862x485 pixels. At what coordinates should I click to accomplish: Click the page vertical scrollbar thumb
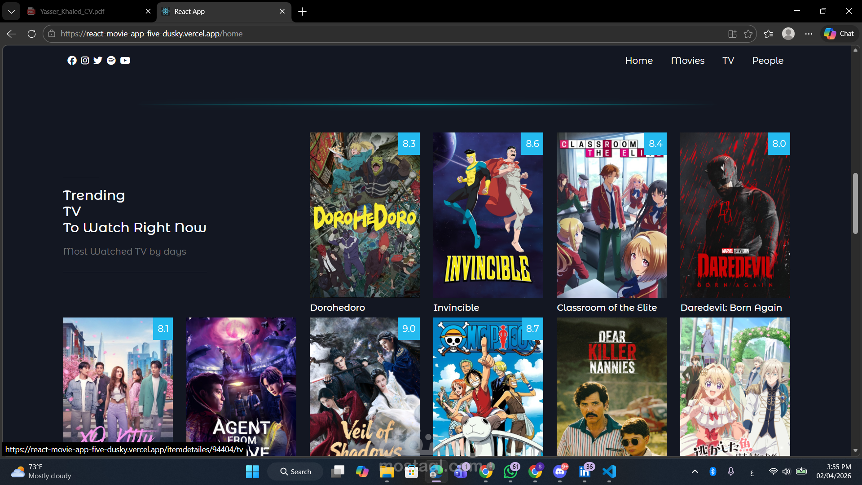[855, 203]
